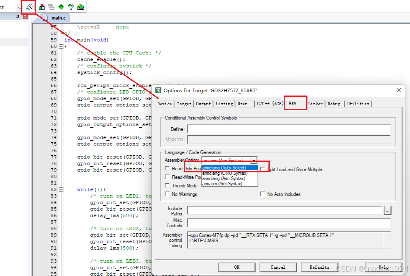Click the Cancel button
Viewport: 410px width, 276px height.
[278, 267]
